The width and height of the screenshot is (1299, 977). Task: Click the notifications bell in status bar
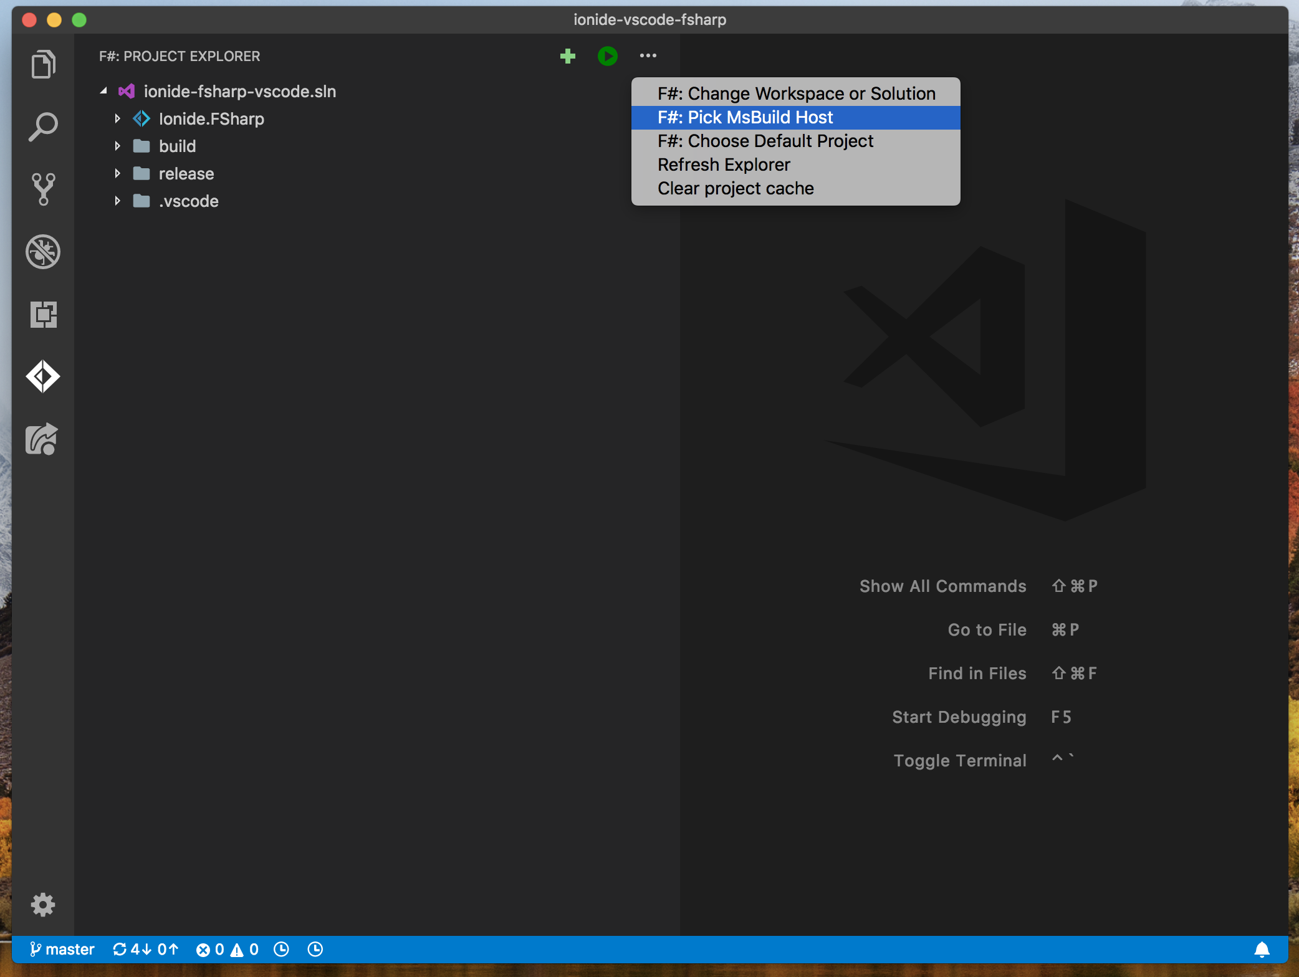1261,949
